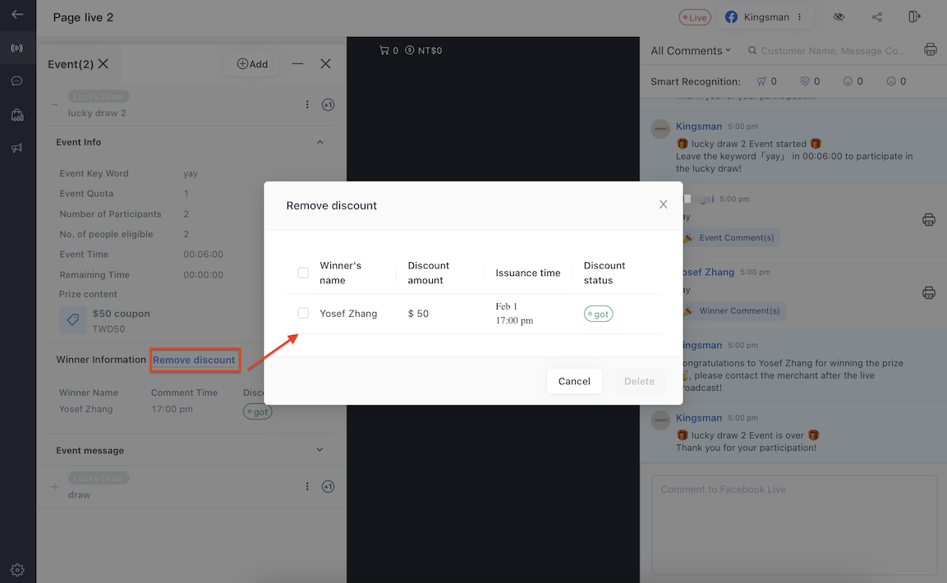Click the Discount status column header
The height and width of the screenshot is (583, 947).
click(x=604, y=273)
